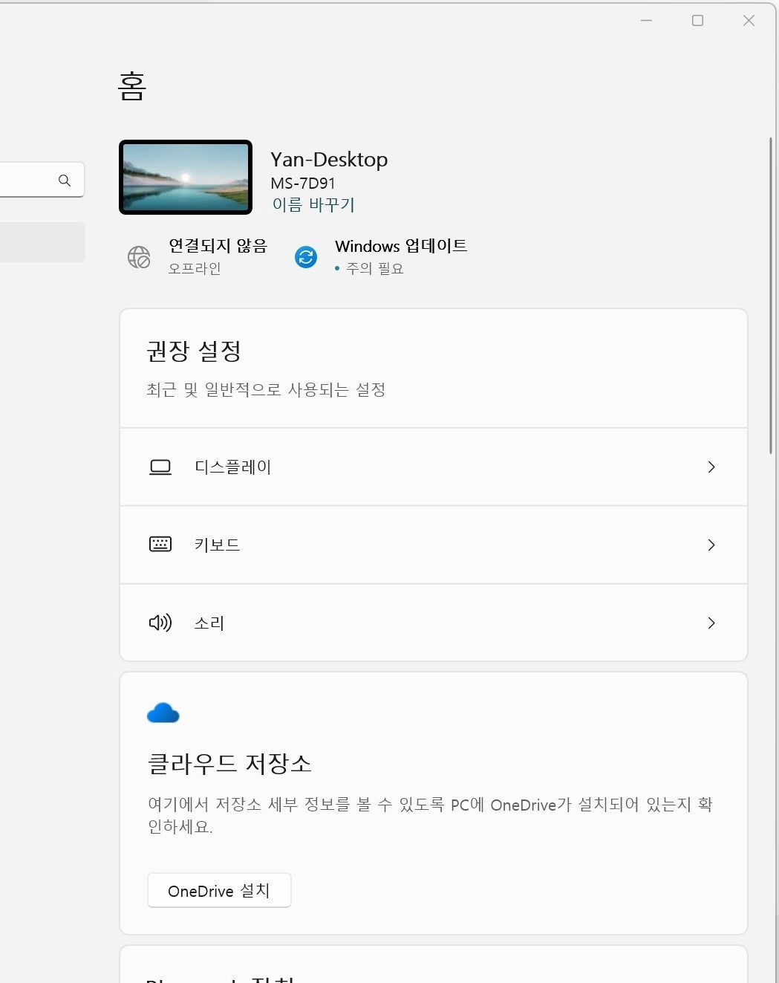
Task: Open the '키보드' settings row
Action: 434,545
